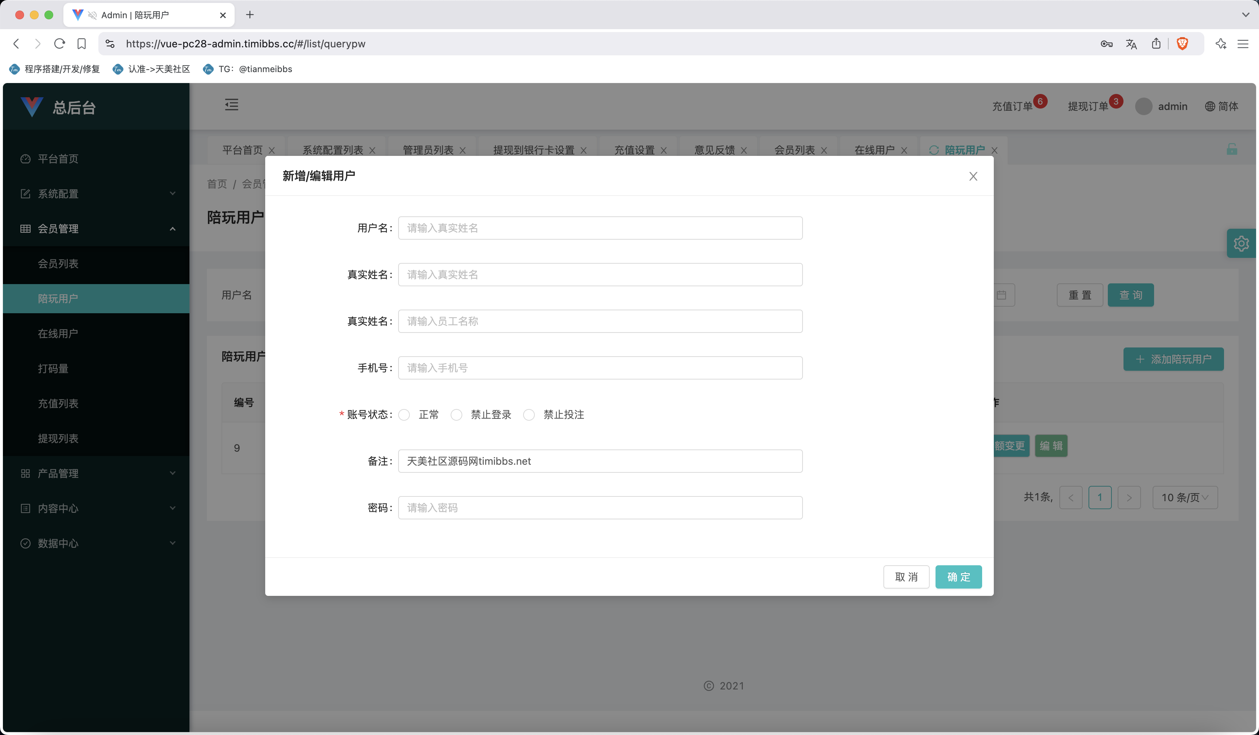Open the 认准->天美社区 bookmark
1259x735 pixels.
coord(152,69)
